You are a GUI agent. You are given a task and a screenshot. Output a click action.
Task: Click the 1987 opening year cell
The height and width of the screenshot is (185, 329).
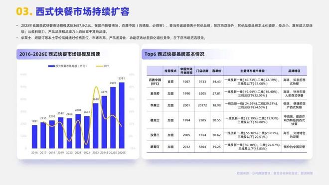click(x=186, y=82)
